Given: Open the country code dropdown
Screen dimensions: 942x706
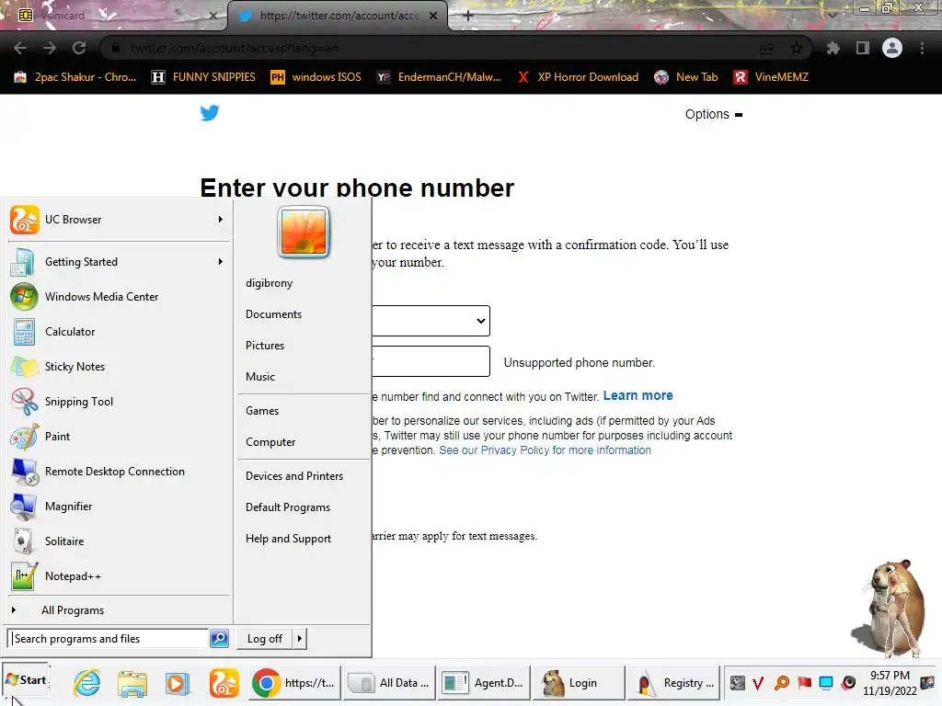Looking at the screenshot, I should click(431, 321).
